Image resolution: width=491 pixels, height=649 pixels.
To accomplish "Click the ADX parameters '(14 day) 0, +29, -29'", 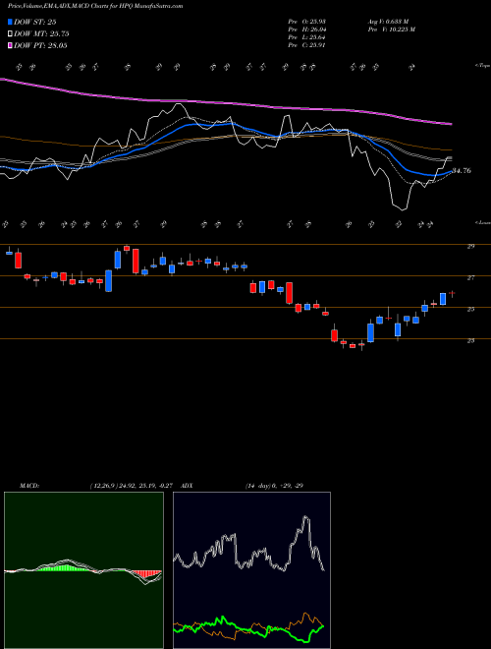I will (x=274, y=486).
